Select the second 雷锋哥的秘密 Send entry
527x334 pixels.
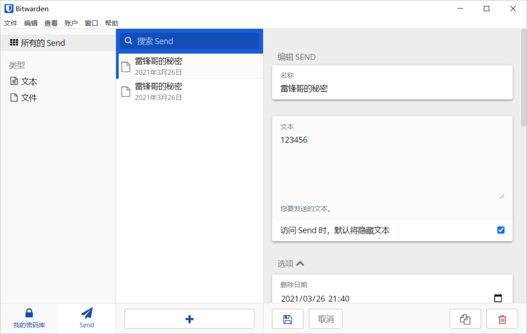pos(190,91)
